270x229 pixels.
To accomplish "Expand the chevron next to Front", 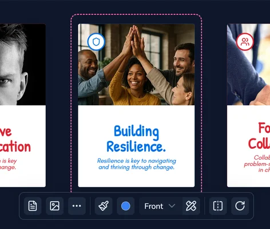I will 172,206.
